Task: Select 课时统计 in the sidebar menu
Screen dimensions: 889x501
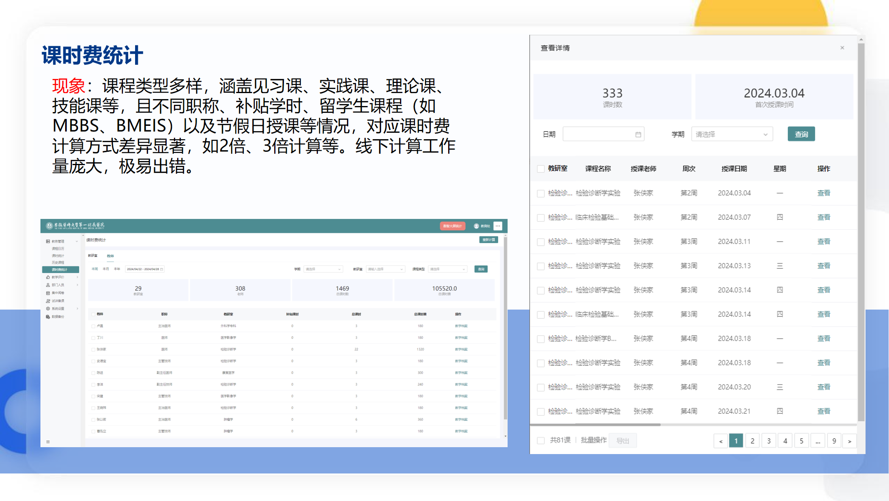Action: 58,256
